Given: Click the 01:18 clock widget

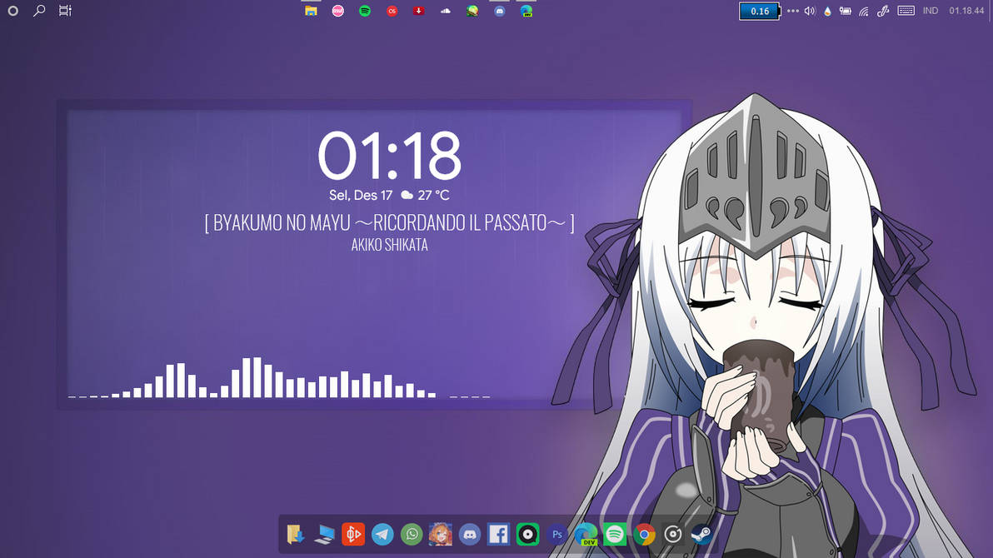Looking at the screenshot, I should (390, 156).
